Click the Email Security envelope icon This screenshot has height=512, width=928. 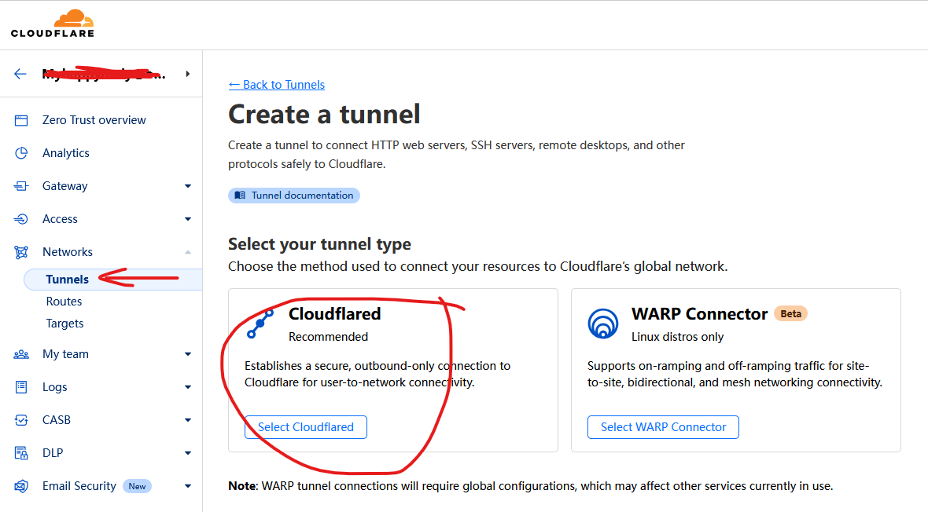pyautogui.click(x=21, y=487)
